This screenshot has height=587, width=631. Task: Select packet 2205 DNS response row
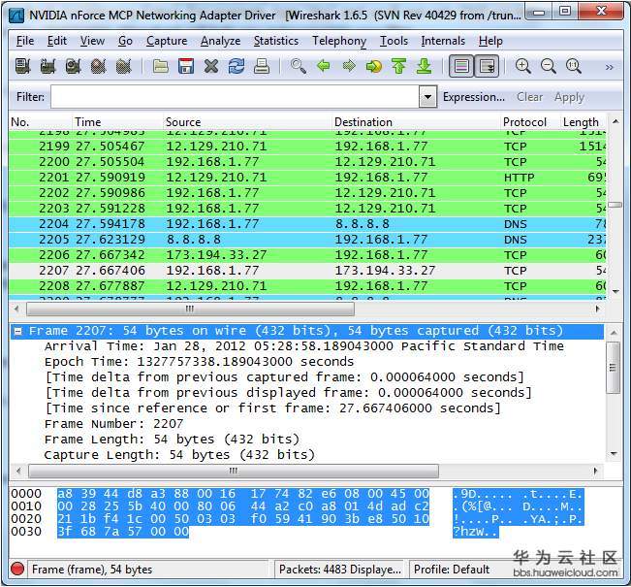point(307,240)
